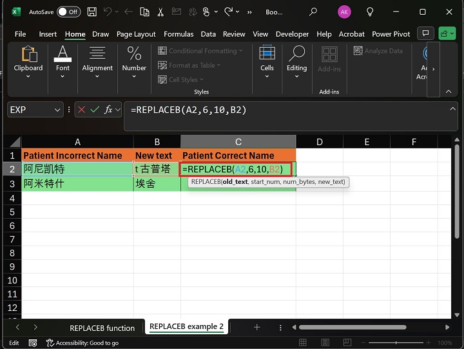Add a new sheet with plus button

256,328
